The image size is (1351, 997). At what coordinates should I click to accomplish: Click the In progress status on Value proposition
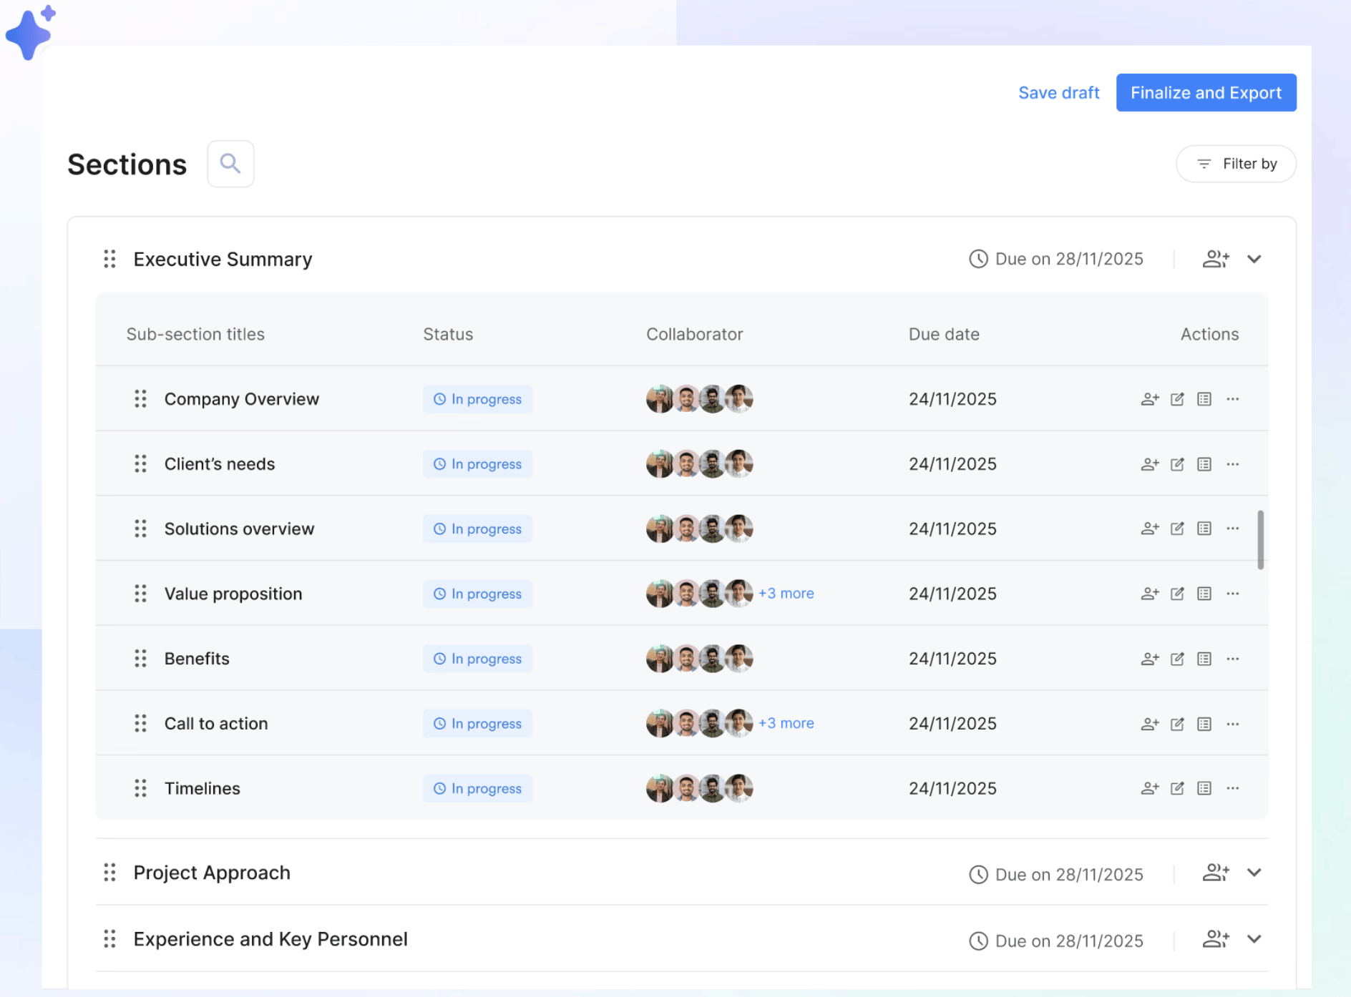(x=477, y=593)
